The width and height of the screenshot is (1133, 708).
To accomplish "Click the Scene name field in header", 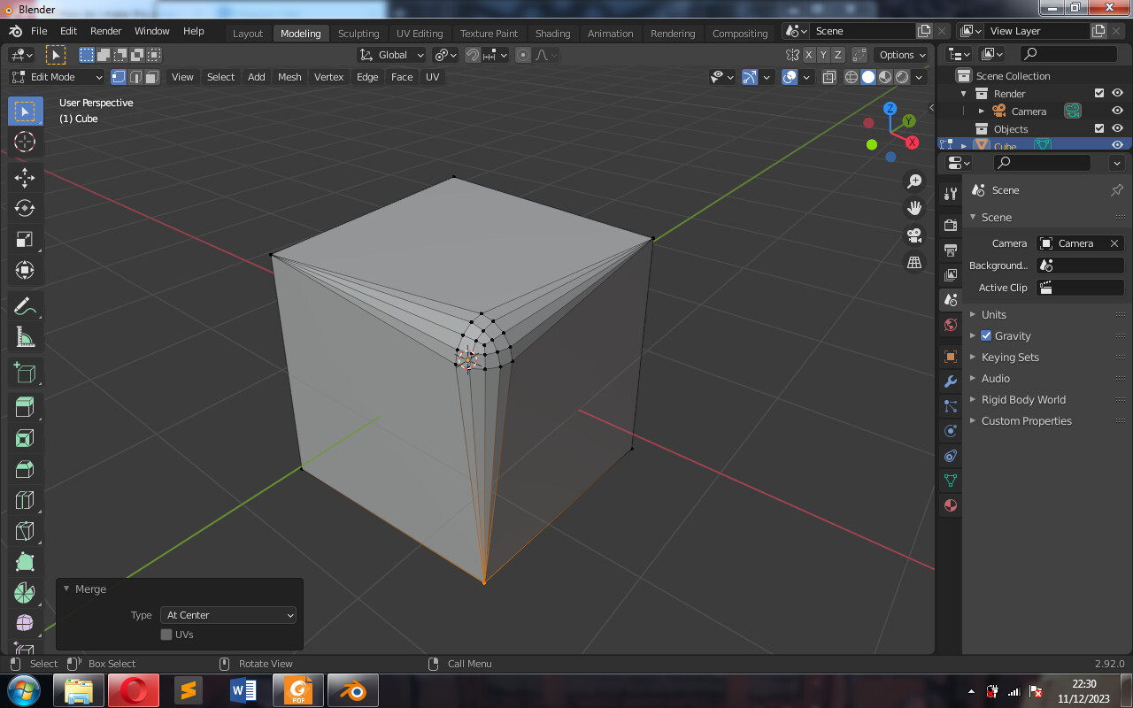I will coord(863,31).
